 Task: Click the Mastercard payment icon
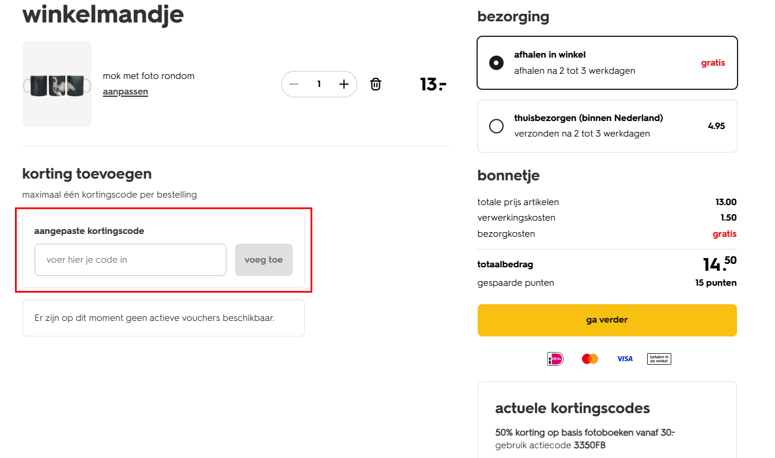point(589,358)
